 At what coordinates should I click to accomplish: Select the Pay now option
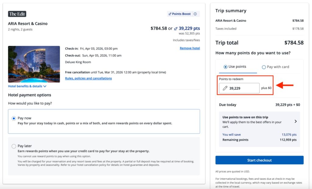coord(14,118)
